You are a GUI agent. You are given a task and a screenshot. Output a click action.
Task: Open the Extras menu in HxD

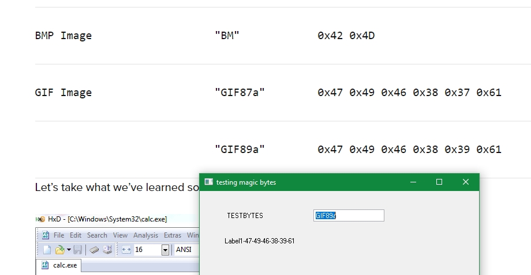tap(172, 235)
